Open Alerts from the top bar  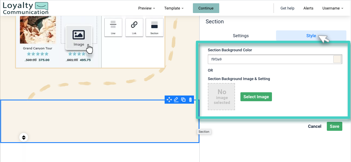pyautogui.click(x=308, y=8)
